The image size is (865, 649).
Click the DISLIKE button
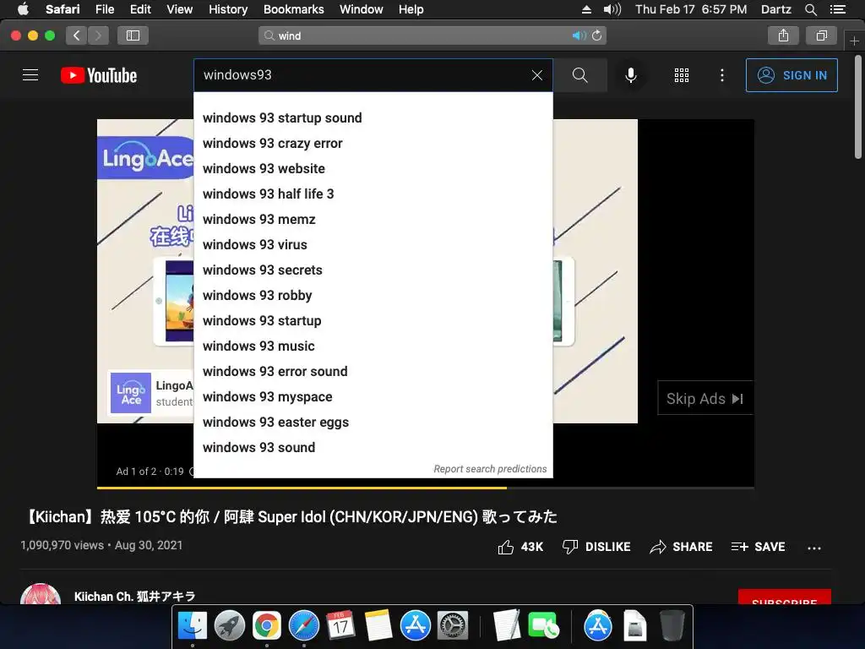[x=596, y=547]
